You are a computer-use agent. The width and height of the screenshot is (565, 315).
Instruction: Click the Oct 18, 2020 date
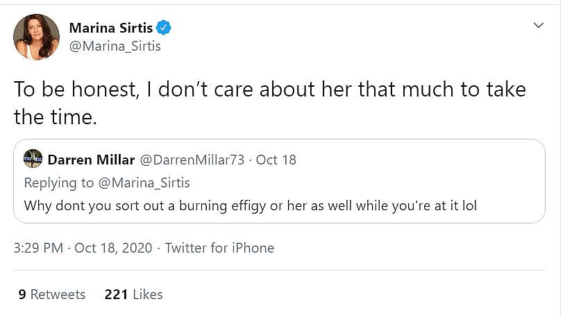point(112,248)
